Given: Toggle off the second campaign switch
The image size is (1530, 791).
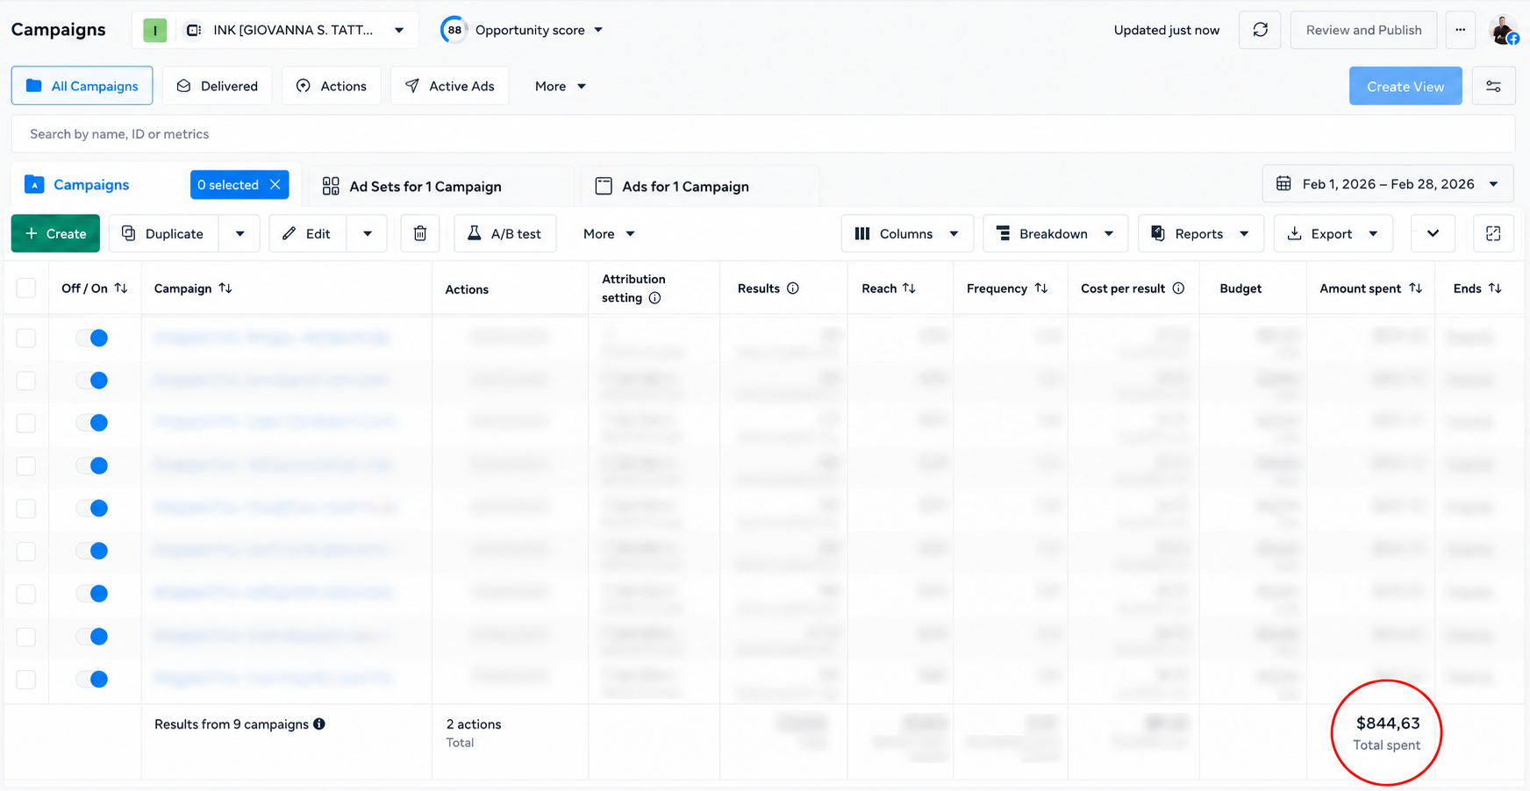Looking at the screenshot, I should click(x=91, y=381).
